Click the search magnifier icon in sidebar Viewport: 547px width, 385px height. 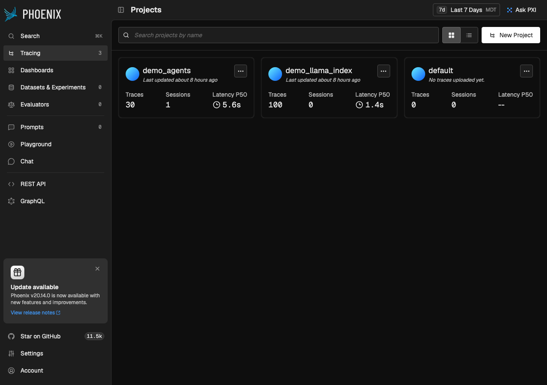coord(12,36)
